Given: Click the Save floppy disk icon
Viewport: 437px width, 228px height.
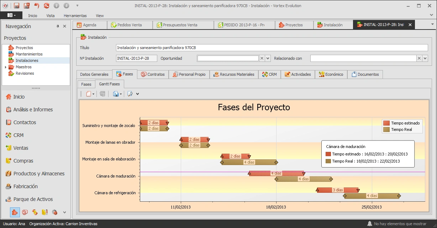Looking at the screenshot, I should pyautogui.click(x=16, y=6).
